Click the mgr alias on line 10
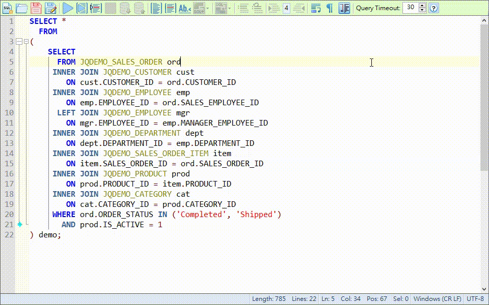 [183, 113]
